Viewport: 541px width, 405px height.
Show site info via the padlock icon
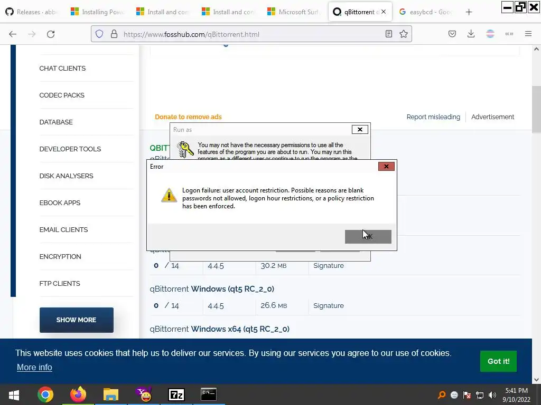[114, 34]
